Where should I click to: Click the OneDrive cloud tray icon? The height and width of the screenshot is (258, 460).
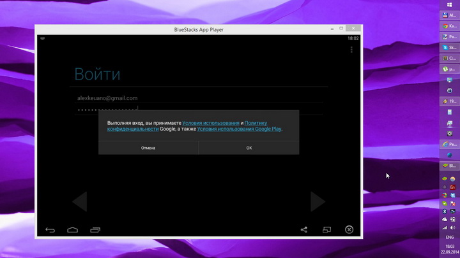(445, 219)
